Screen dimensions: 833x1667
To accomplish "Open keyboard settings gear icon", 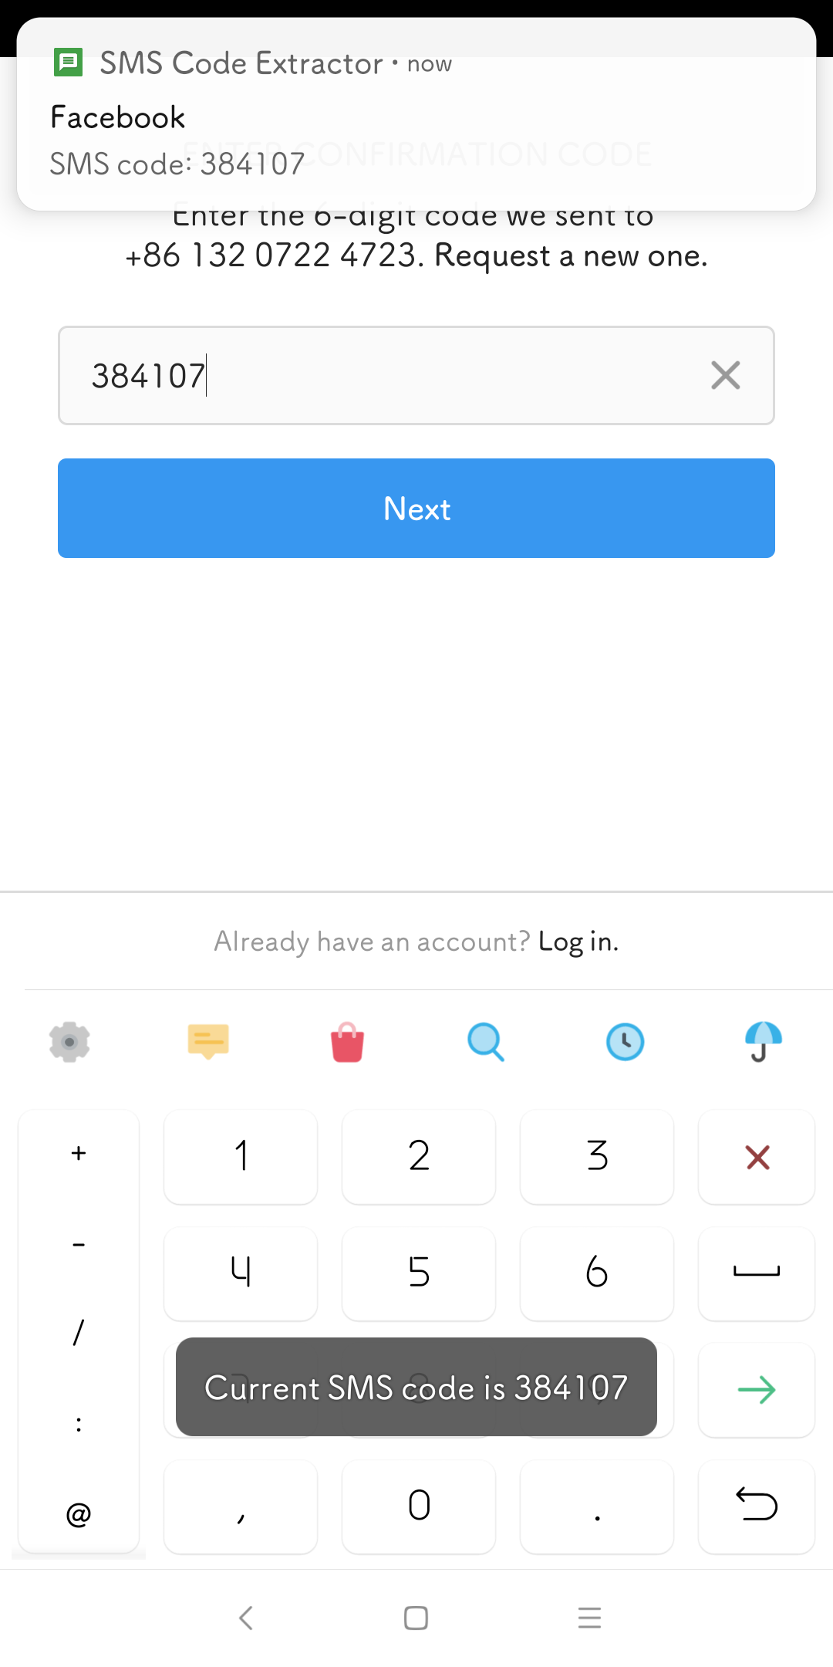I will tap(69, 1042).
